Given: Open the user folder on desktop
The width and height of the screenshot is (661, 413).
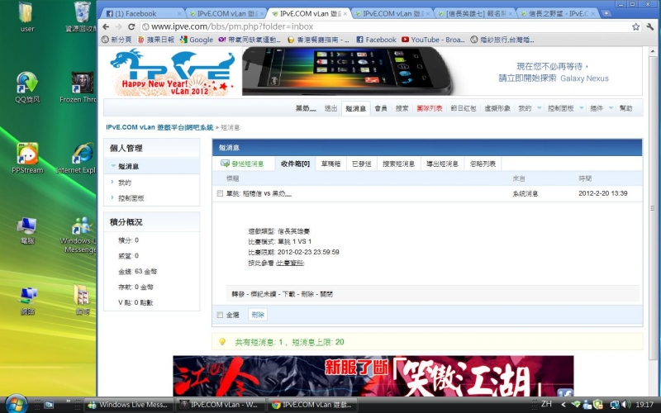Looking at the screenshot, I should 26,17.
